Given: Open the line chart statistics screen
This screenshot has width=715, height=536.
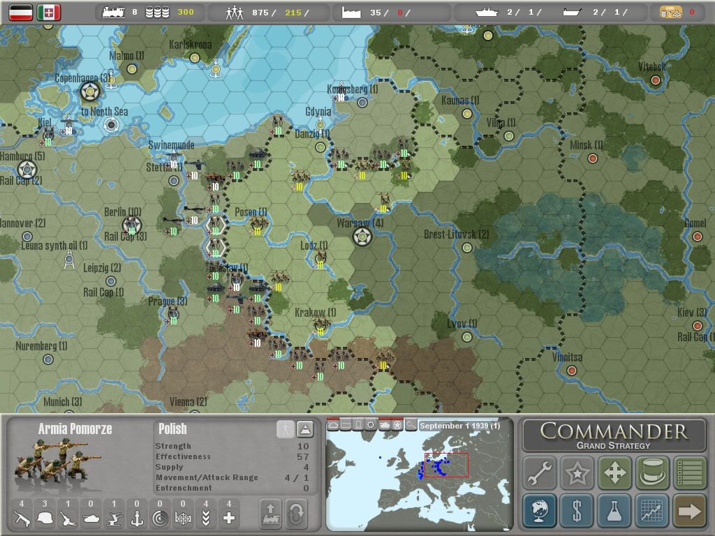Looking at the screenshot, I should pyautogui.click(x=652, y=510).
